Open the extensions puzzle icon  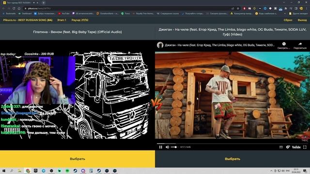(286, 9)
